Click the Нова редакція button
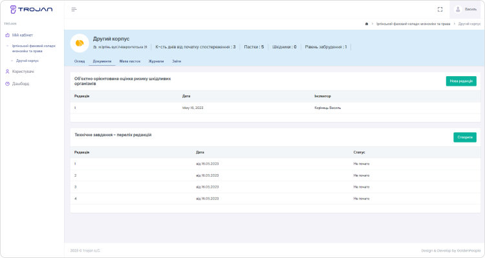The height and width of the screenshot is (258, 485). tap(461, 81)
